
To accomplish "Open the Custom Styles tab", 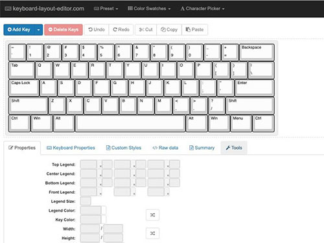I will [x=124, y=148].
